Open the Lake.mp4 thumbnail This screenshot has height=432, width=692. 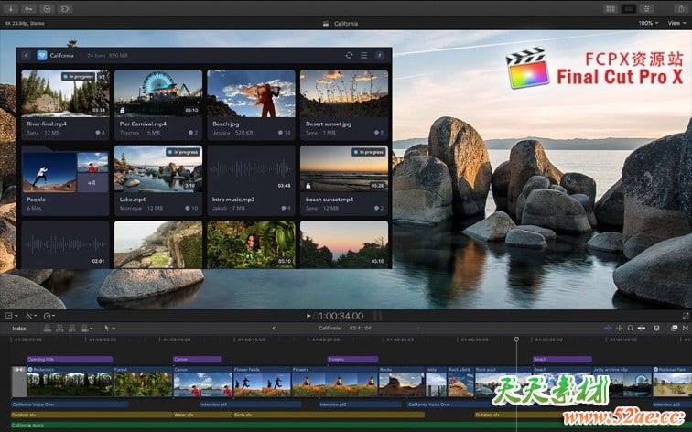click(x=158, y=168)
